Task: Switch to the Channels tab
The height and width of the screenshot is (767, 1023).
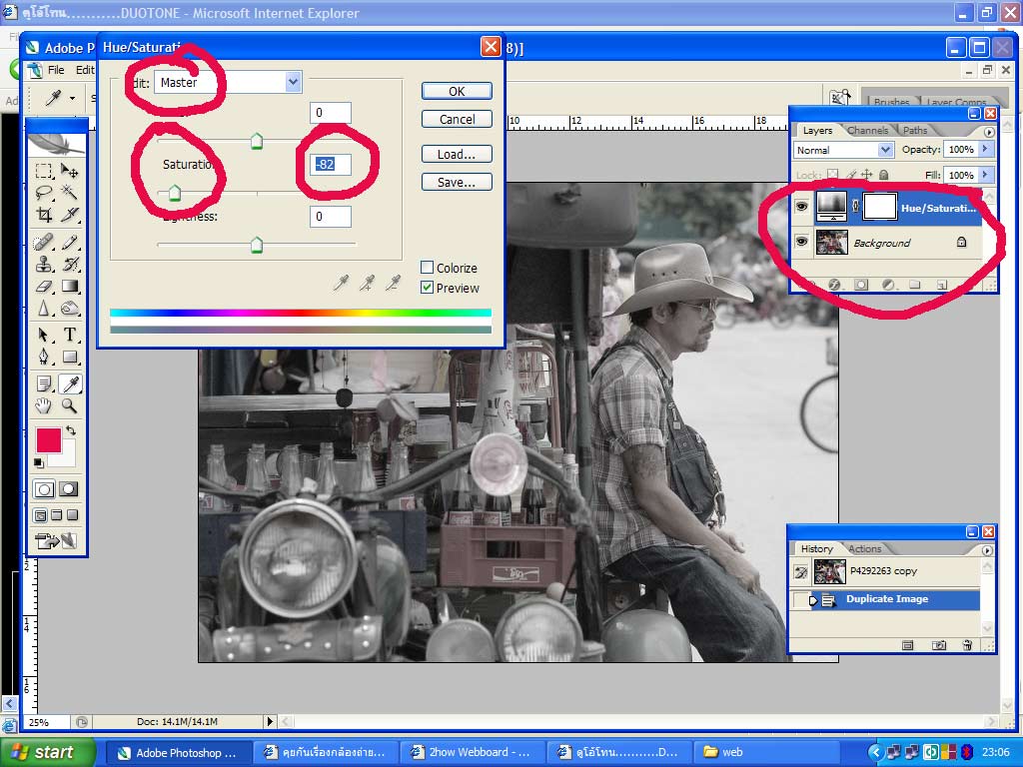Action: pos(866,130)
